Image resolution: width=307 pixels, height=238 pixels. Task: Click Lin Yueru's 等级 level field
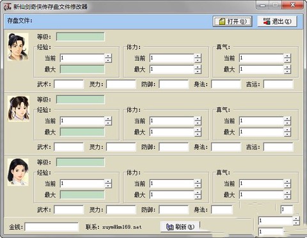coord(81,162)
